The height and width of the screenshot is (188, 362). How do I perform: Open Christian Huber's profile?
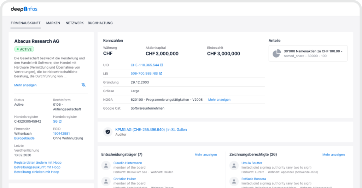tap(125, 179)
